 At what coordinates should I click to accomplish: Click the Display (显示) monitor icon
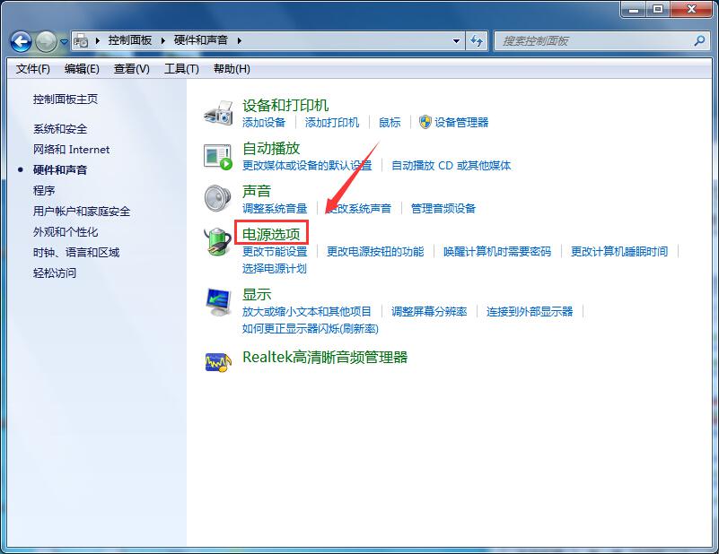click(x=218, y=301)
